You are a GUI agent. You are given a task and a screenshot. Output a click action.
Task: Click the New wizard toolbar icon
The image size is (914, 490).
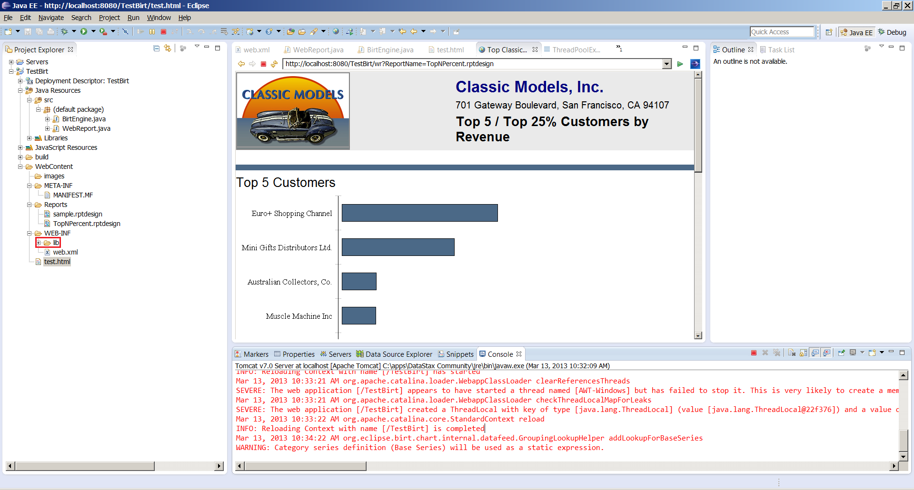pyautogui.click(x=8, y=31)
